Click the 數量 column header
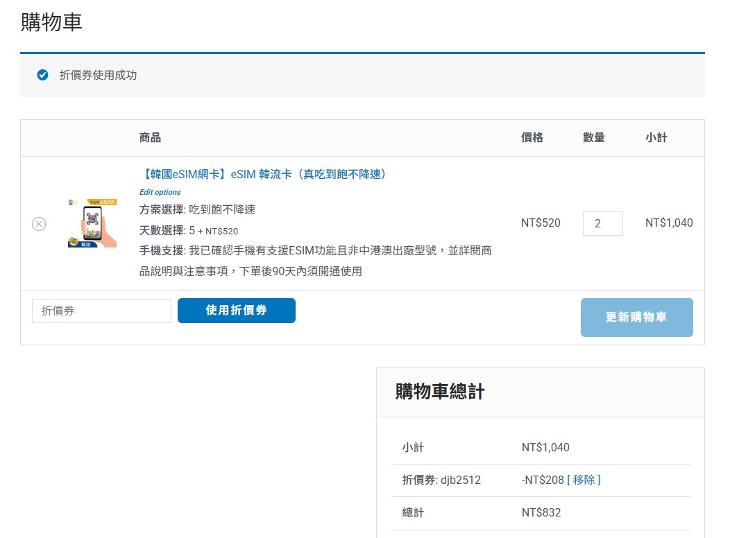Image resolution: width=730 pixels, height=538 pixels. (594, 137)
